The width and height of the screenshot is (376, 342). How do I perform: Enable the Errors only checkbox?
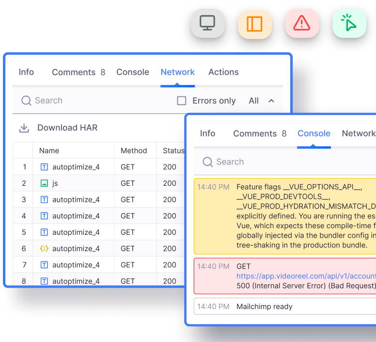click(x=182, y=101)
